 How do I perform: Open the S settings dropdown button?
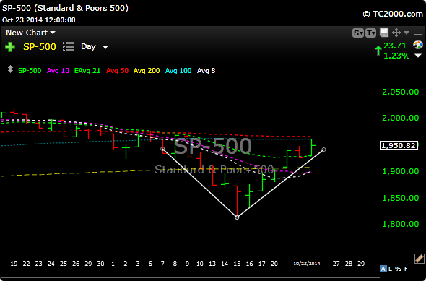(x=358, y=33)
